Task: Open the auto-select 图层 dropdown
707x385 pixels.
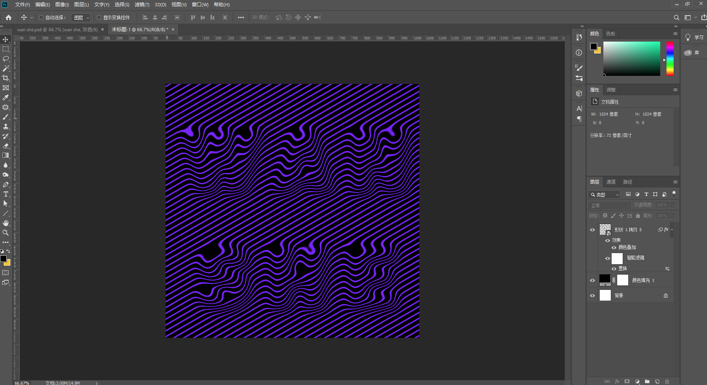Action: pos(81,17)
